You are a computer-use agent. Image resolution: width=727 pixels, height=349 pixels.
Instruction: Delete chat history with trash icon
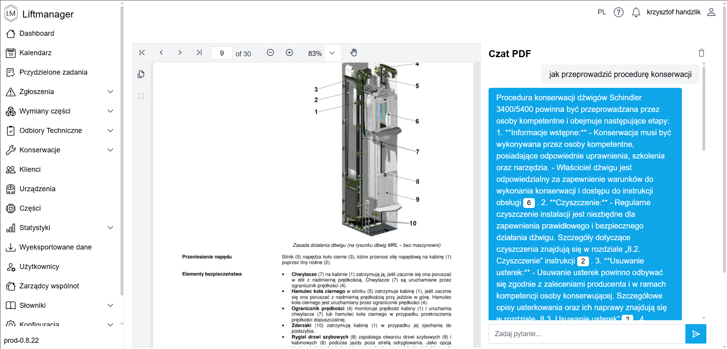[701, 53]
